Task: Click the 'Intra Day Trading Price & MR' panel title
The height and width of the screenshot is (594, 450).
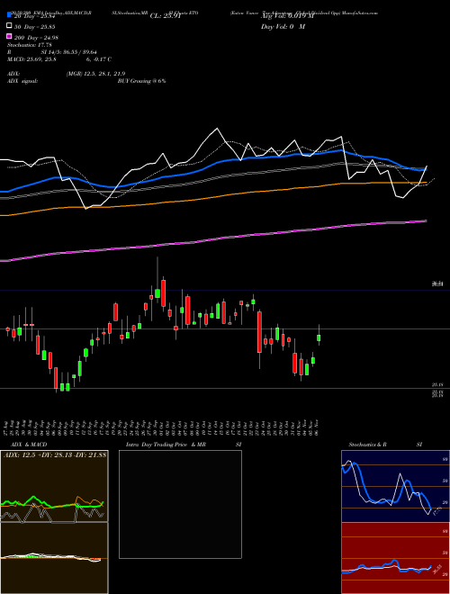Action: click(166, 445)
